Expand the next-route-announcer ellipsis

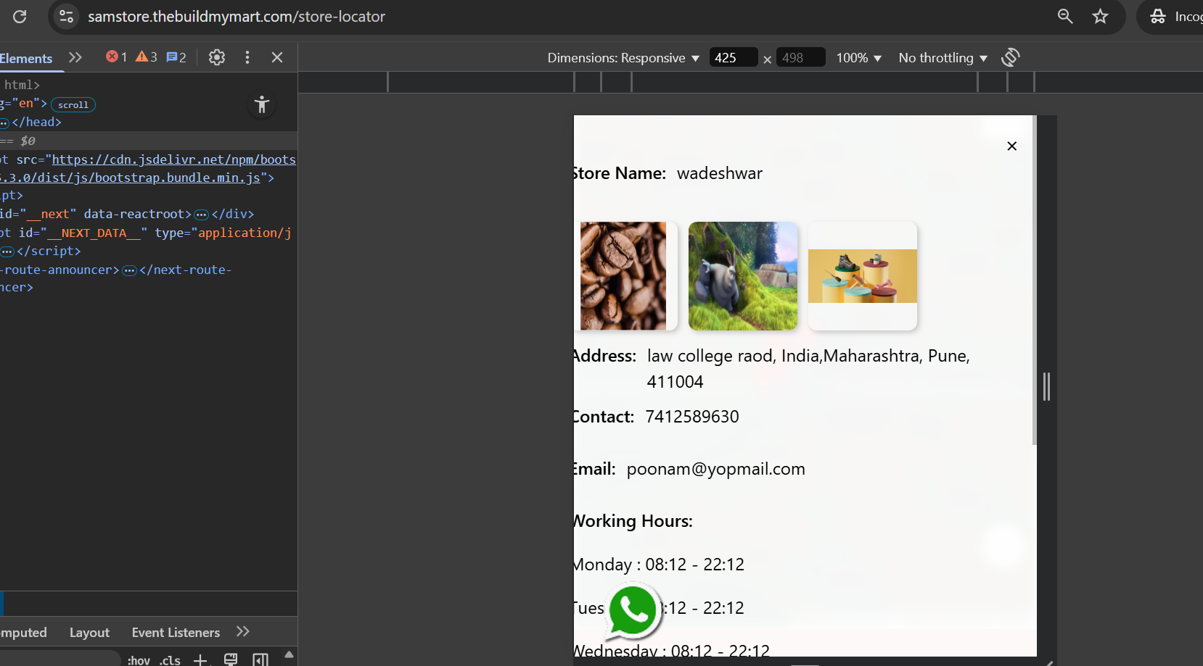click(x=130, y=270)
